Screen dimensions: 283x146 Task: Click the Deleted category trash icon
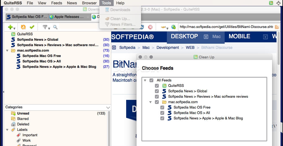click(x=13, y=124)
